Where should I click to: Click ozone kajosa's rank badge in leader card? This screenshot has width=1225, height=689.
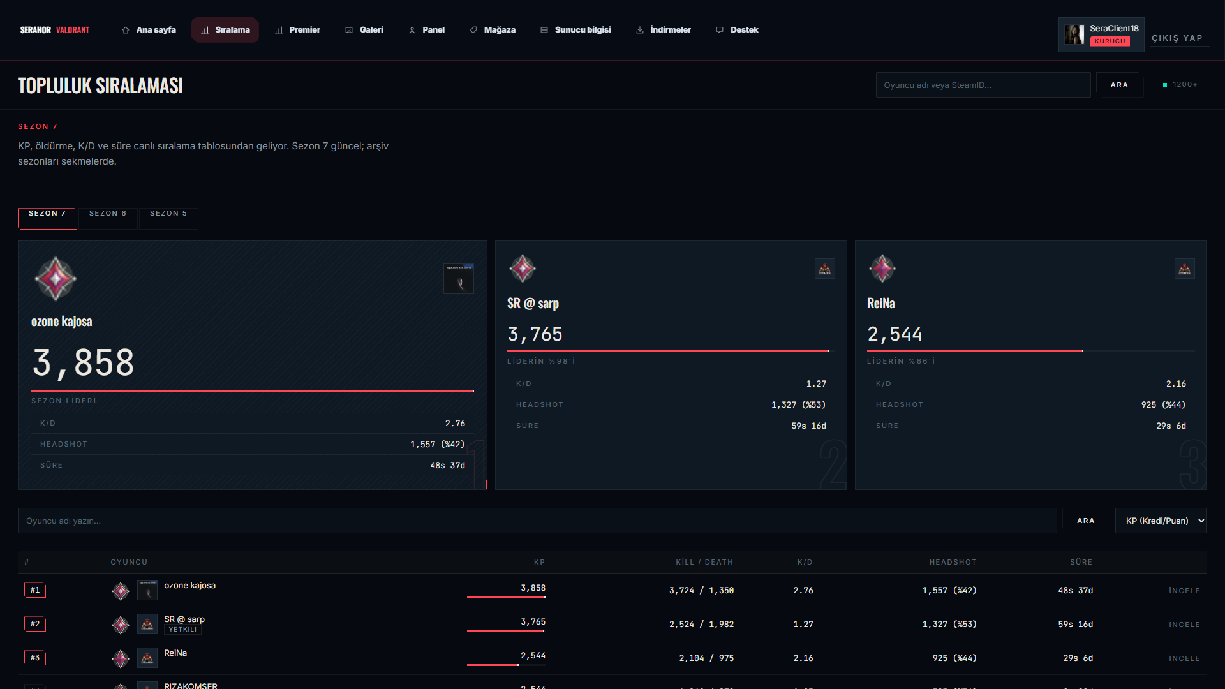56,279
